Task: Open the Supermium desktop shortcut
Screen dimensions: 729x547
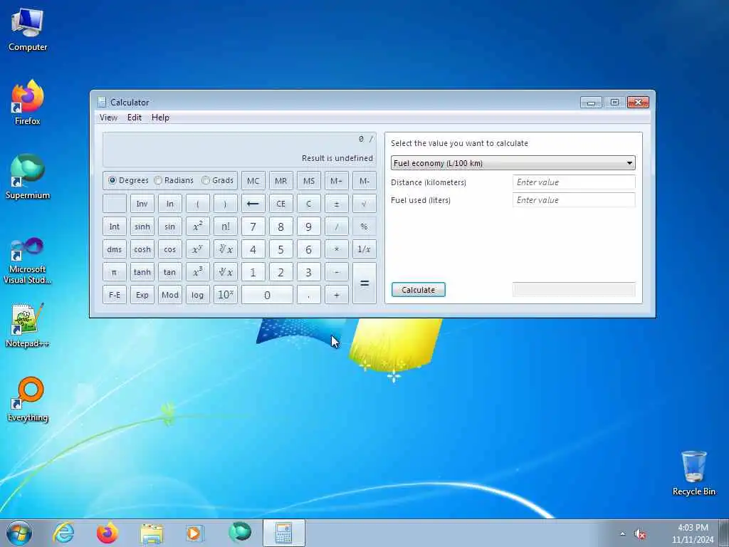Action: tap(28, 177)
